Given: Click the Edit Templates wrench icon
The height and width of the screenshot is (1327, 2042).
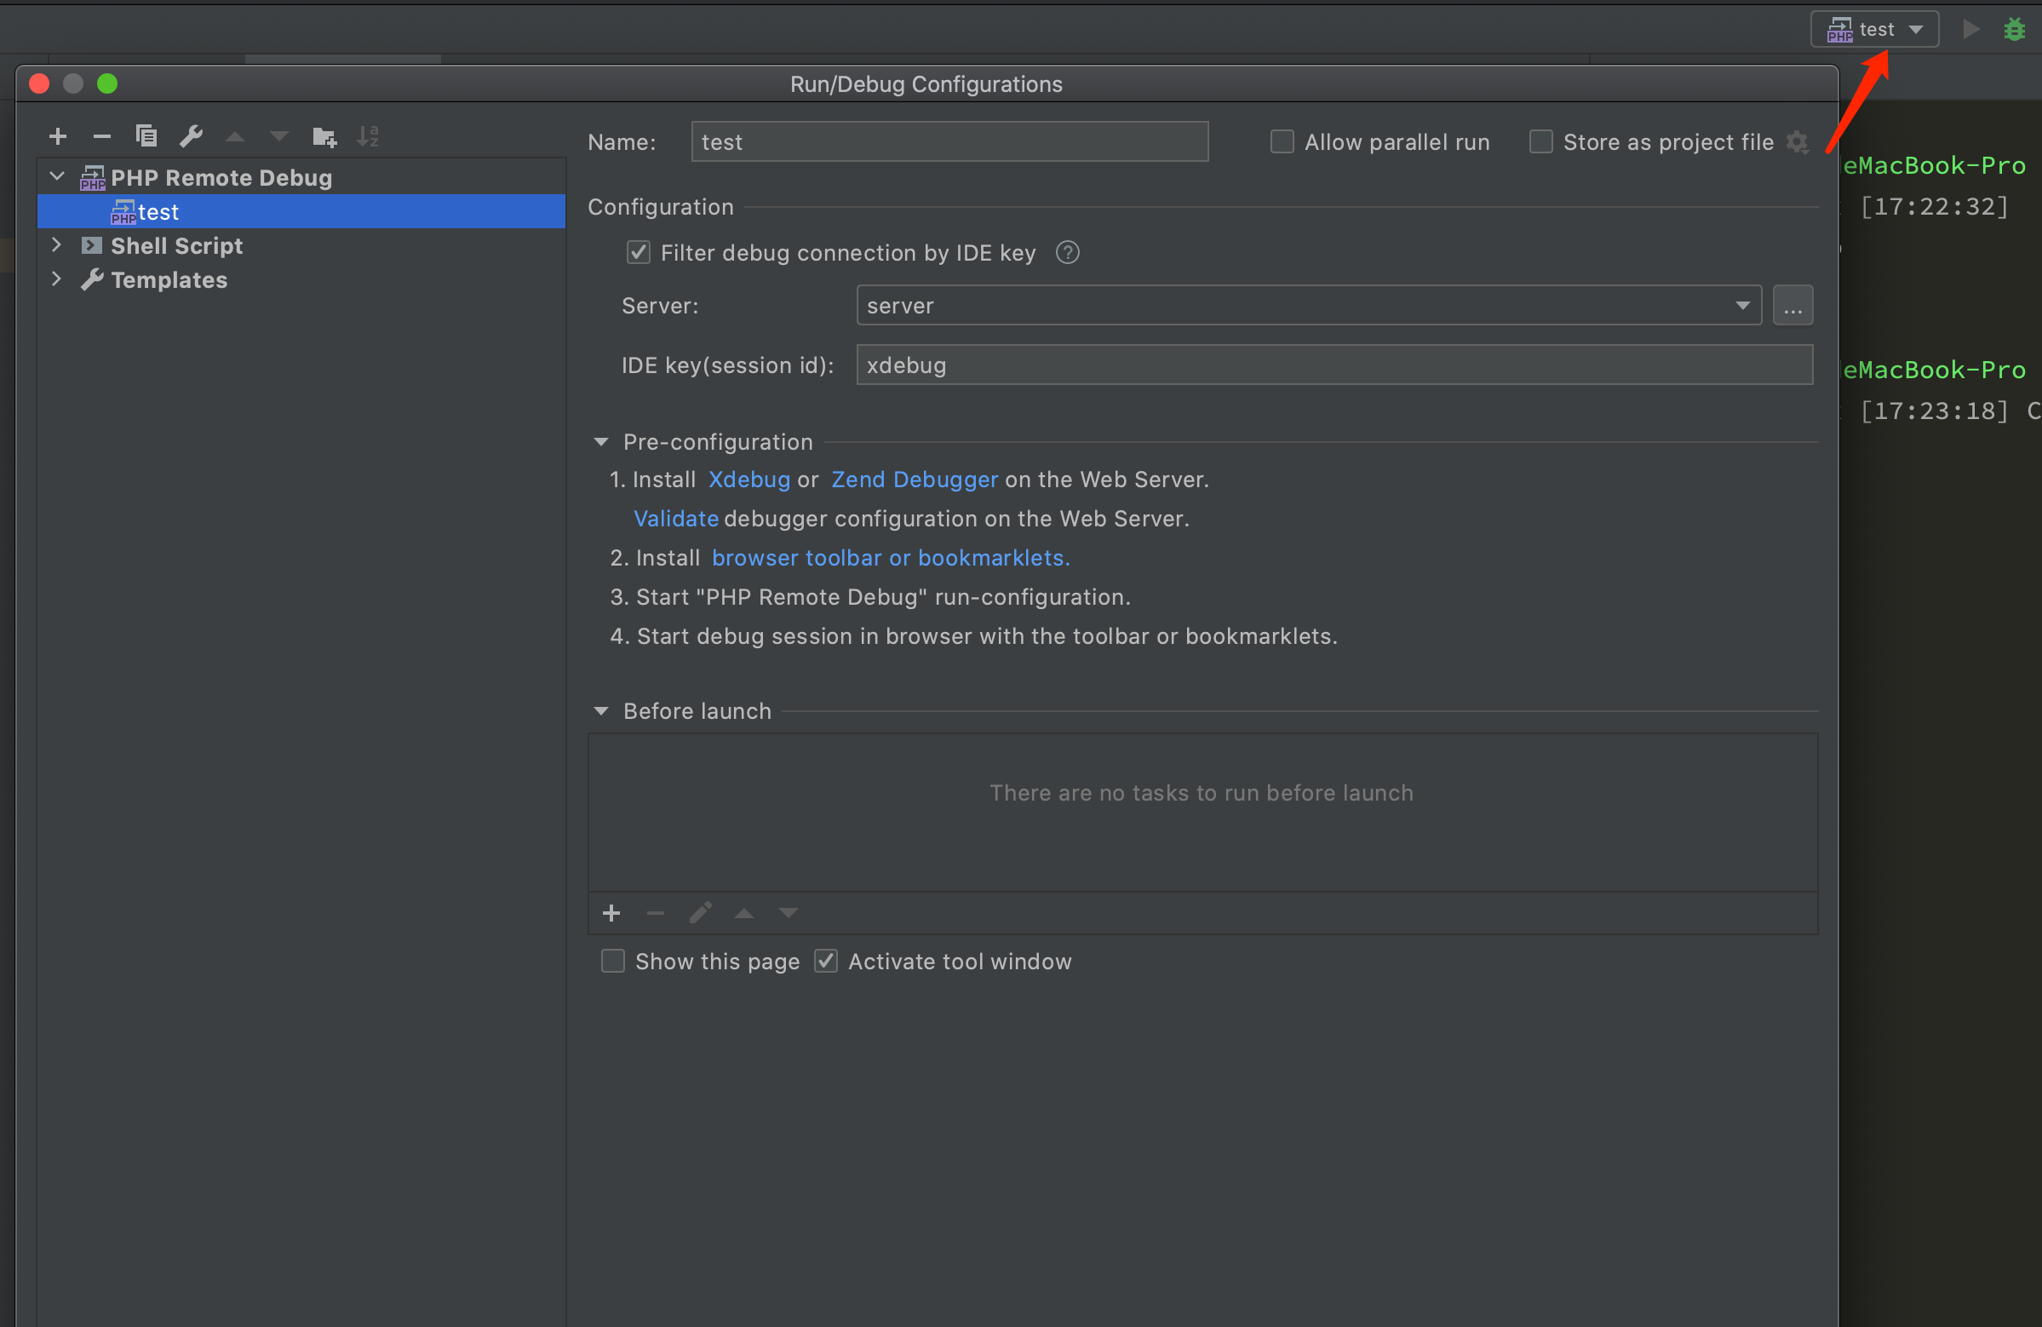Looking at the screenshot, I should [191, 136].
